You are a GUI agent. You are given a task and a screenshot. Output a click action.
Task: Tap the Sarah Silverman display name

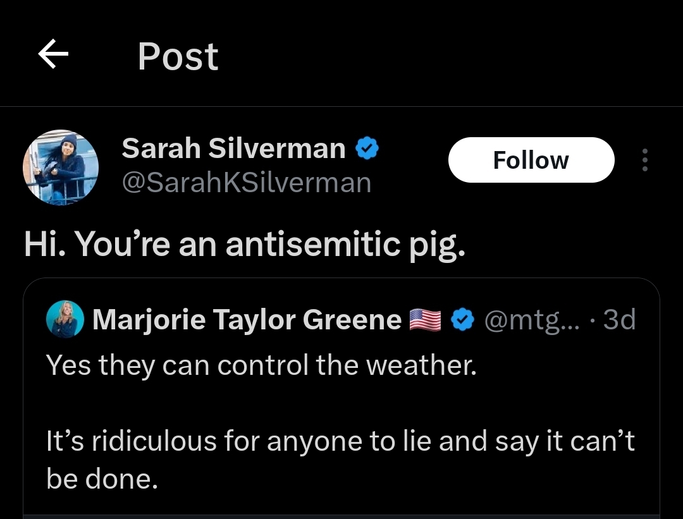pyautogui.click(x=233, y=149)
